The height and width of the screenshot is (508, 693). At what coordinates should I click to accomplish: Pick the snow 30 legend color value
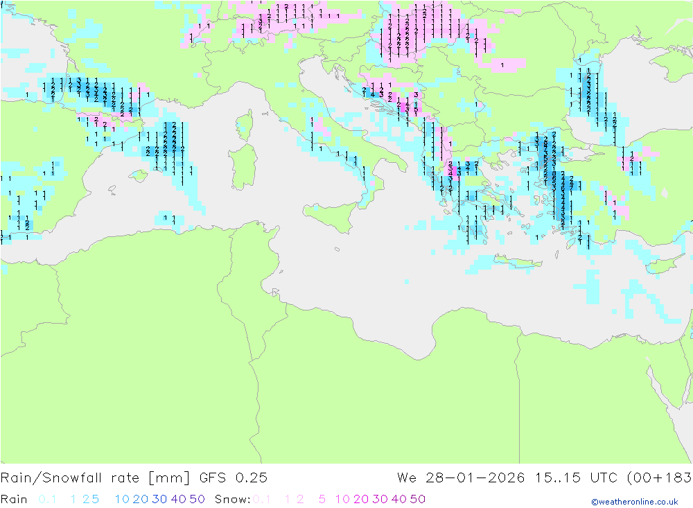(380, 499)
